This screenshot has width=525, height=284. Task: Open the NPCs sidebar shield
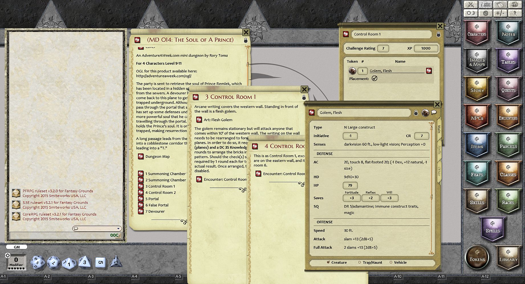(x=477, y=116)
